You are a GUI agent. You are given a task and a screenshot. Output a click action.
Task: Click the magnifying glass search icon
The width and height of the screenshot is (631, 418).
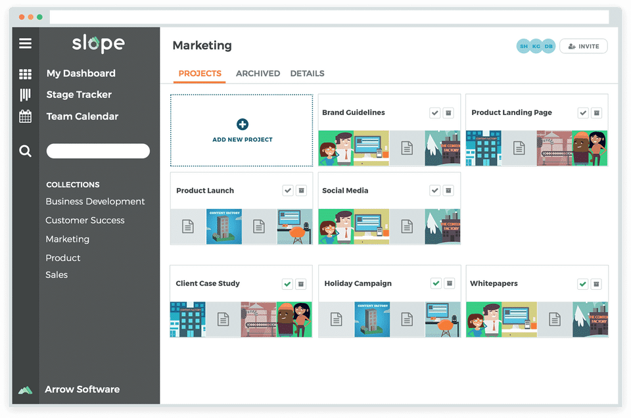25,151
